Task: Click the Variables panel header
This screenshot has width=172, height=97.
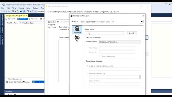Action: pos(24,92)
